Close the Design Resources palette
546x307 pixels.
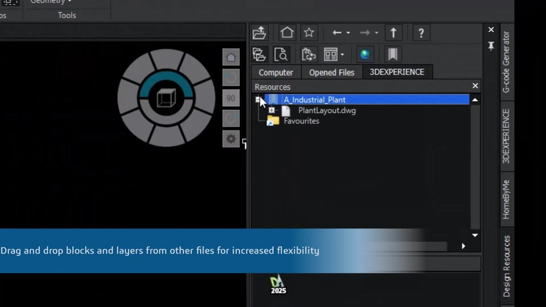pyautogui.click(x=491, y=30)
